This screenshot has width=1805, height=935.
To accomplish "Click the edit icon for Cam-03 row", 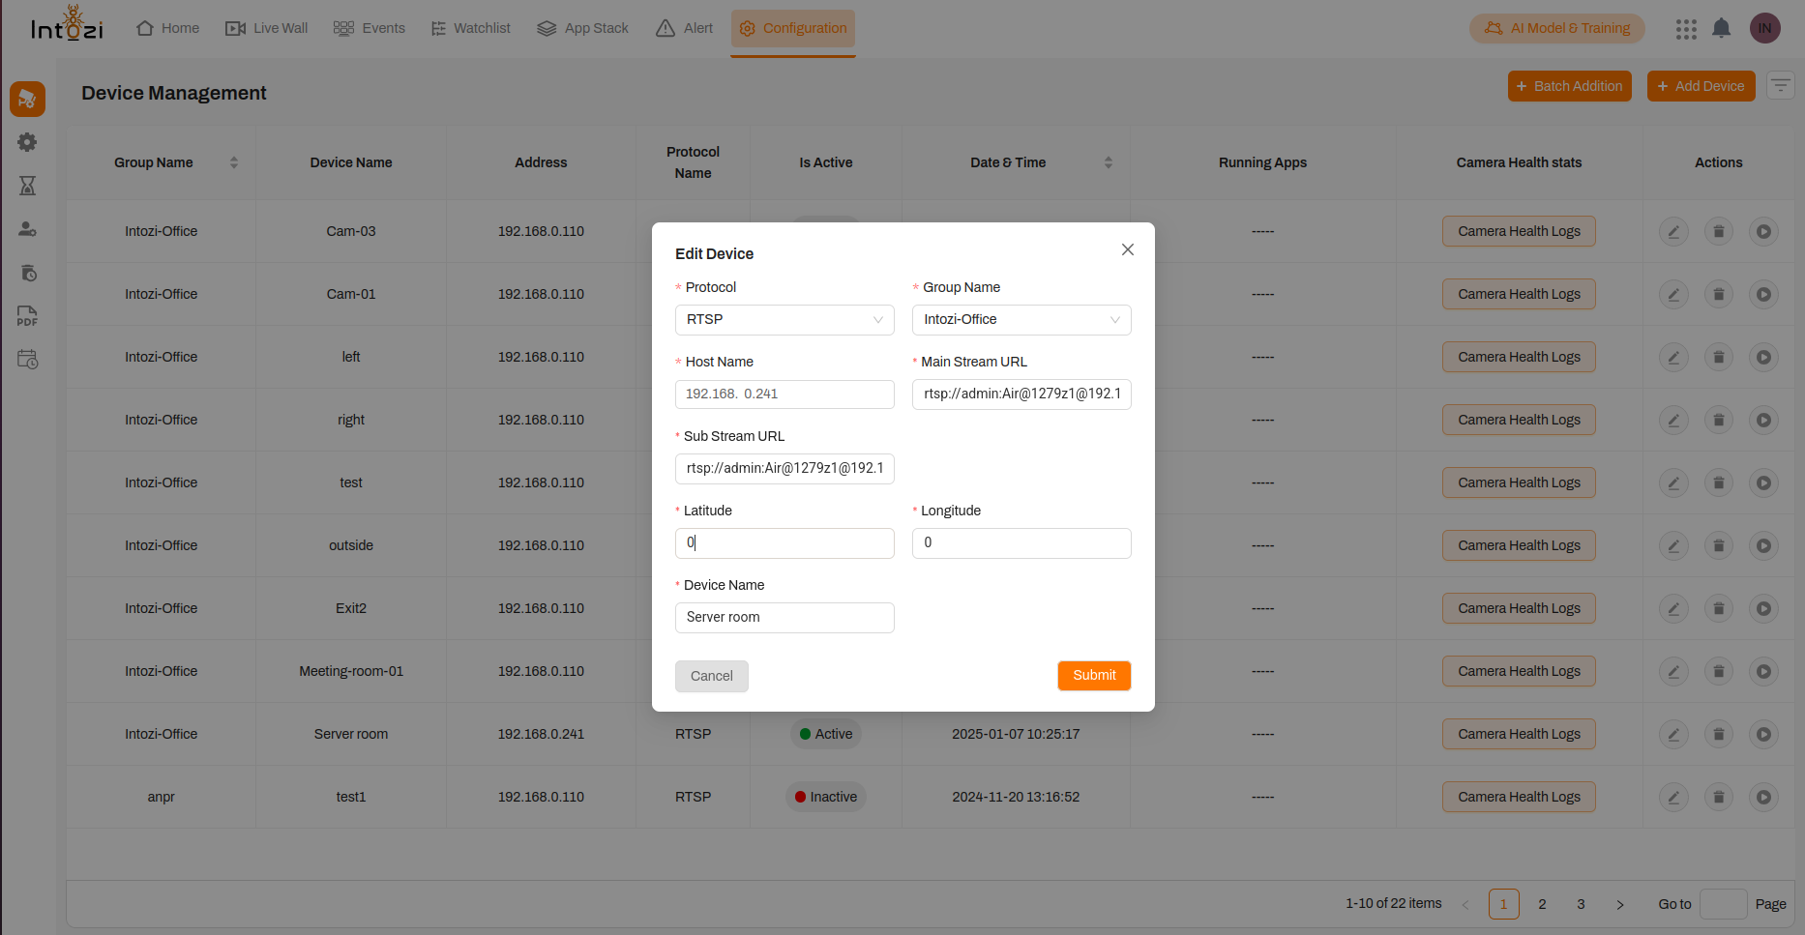I will pos(1673,232).
